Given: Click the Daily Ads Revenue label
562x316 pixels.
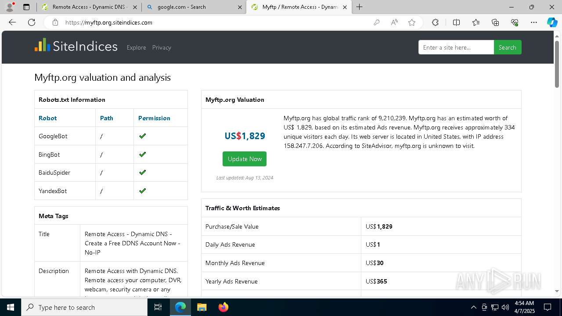Looking at the screenshot, I should pyautogui.click(x=230, y=244).
